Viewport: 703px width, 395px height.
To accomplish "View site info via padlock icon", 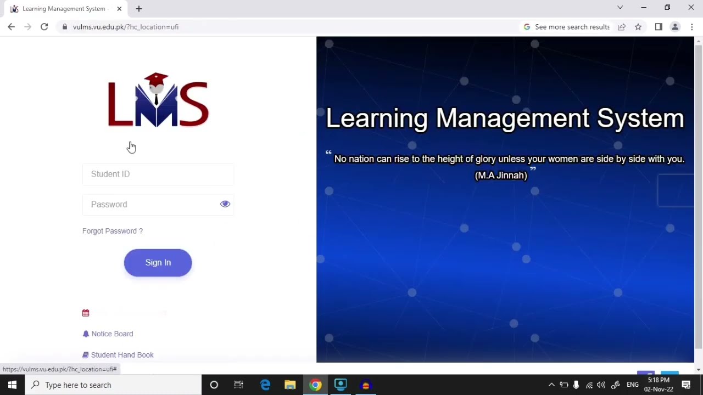I will pyautogui.click(x=65, y=27).
